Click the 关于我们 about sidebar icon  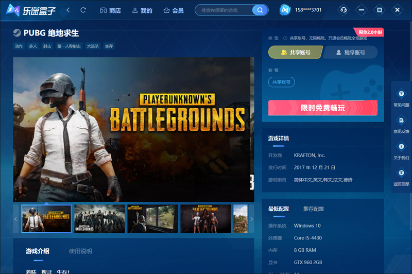401,149
